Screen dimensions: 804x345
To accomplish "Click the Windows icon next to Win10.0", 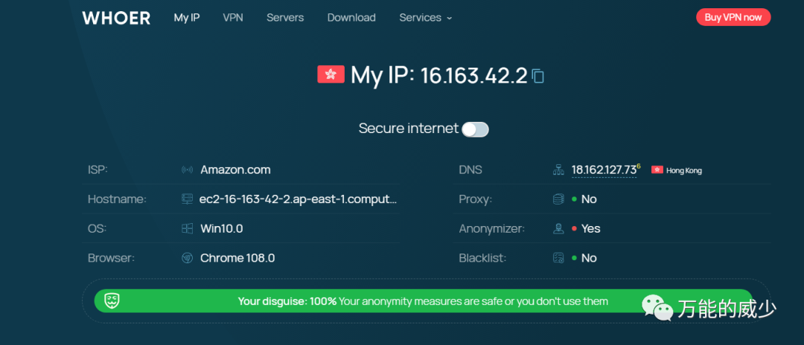I will click(x=187, y=229).
